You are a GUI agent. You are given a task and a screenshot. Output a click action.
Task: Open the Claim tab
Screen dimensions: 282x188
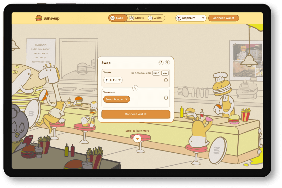(x=155, y=18)
